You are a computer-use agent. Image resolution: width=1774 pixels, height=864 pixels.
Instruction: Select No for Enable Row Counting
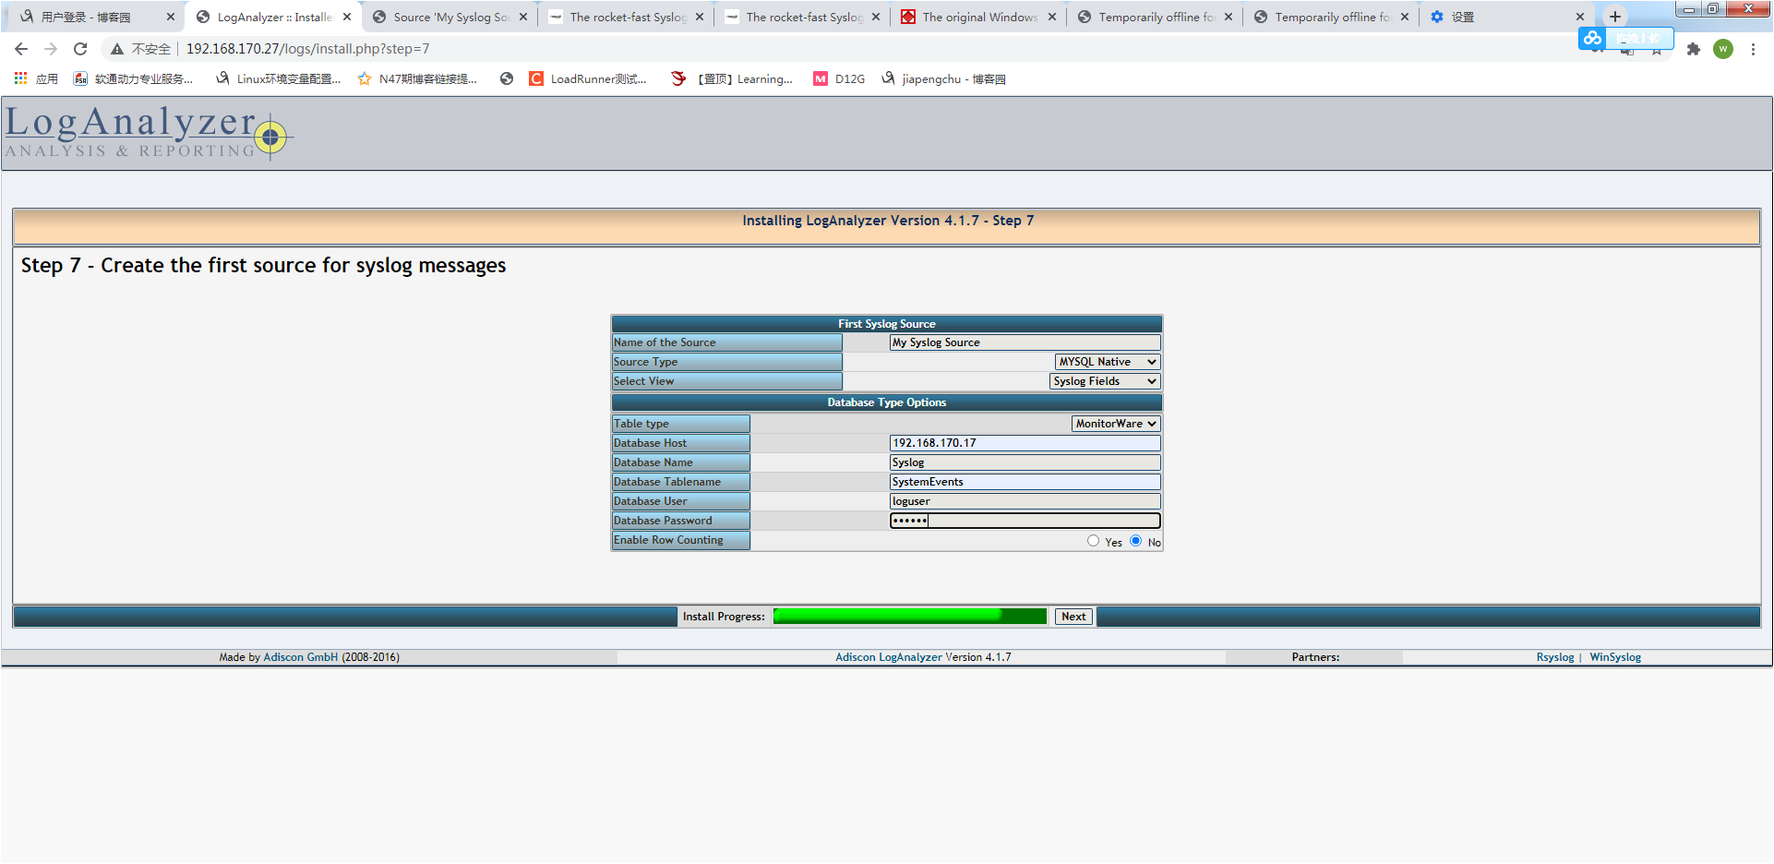point(1136,541)
